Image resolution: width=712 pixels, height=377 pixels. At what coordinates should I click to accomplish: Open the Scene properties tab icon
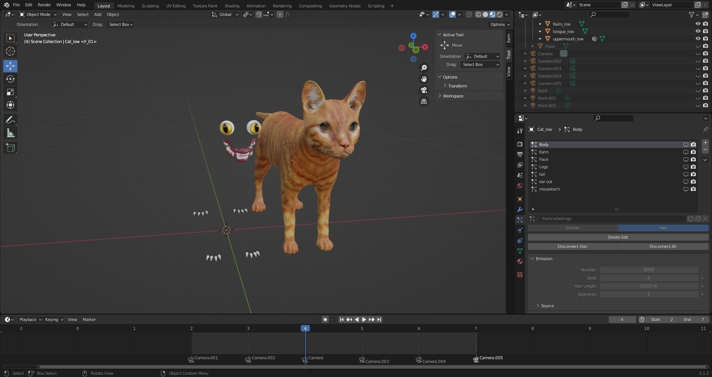[520, 175]
